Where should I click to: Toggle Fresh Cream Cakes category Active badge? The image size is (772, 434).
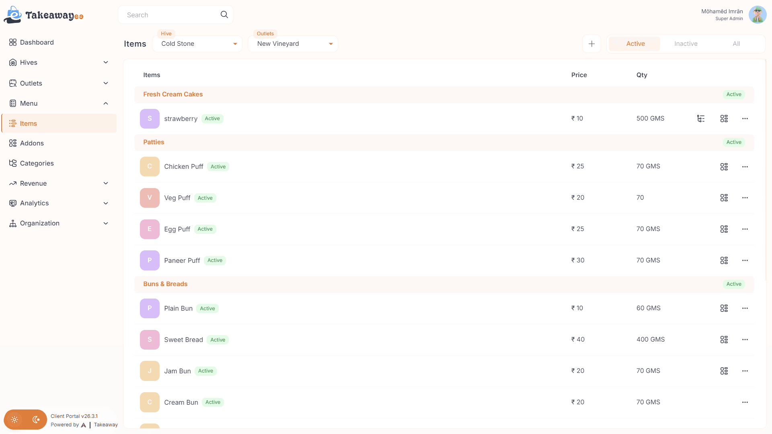[x=734, y=94]
